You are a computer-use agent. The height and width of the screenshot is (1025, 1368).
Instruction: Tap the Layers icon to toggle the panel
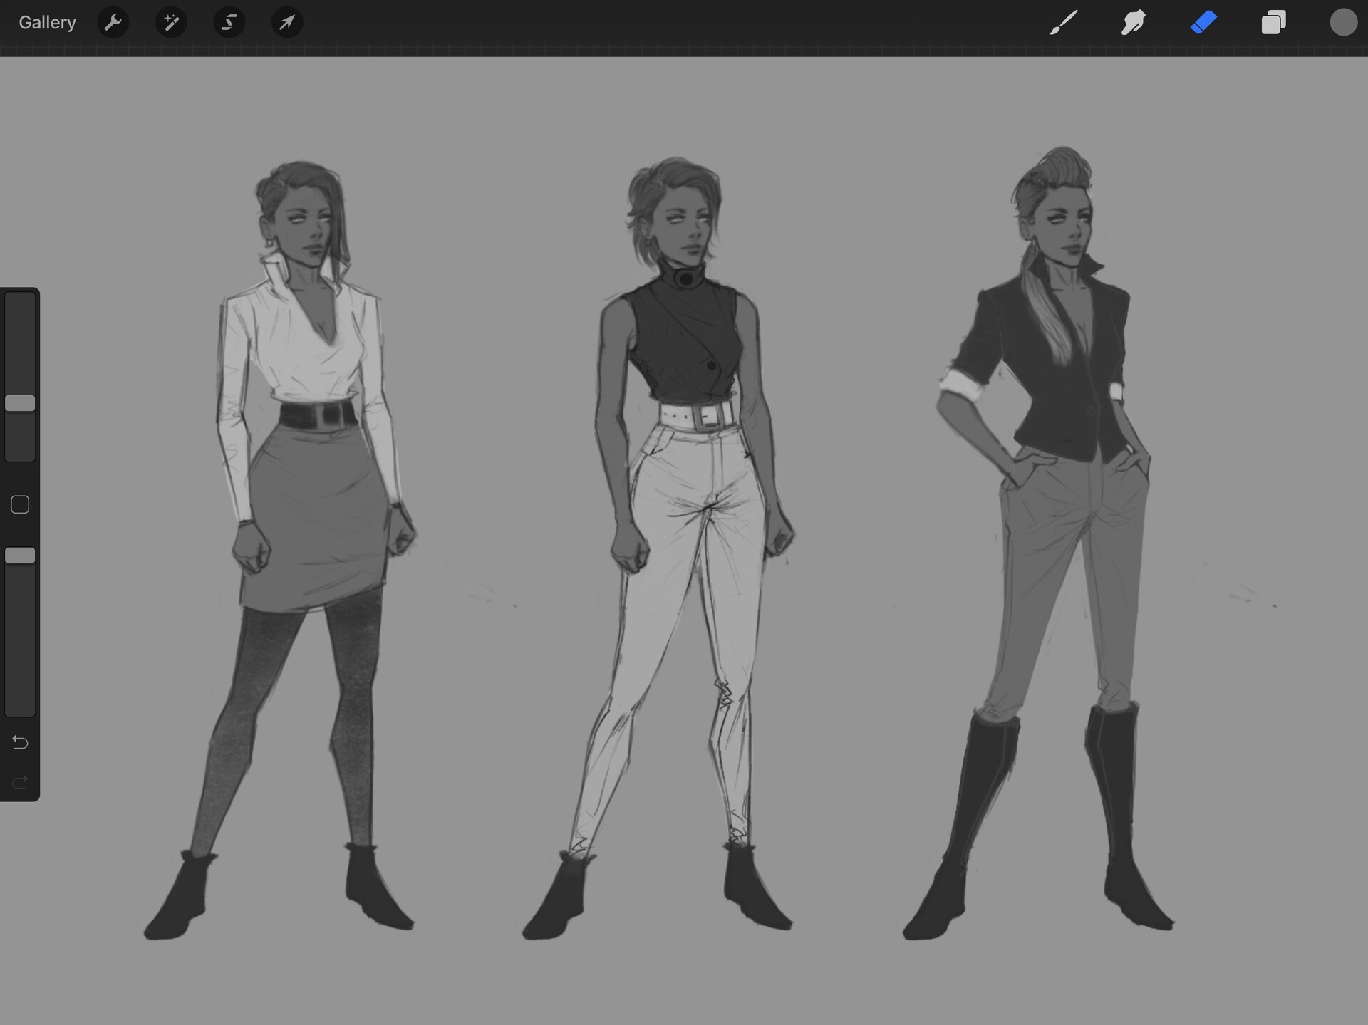(1273, 22)
